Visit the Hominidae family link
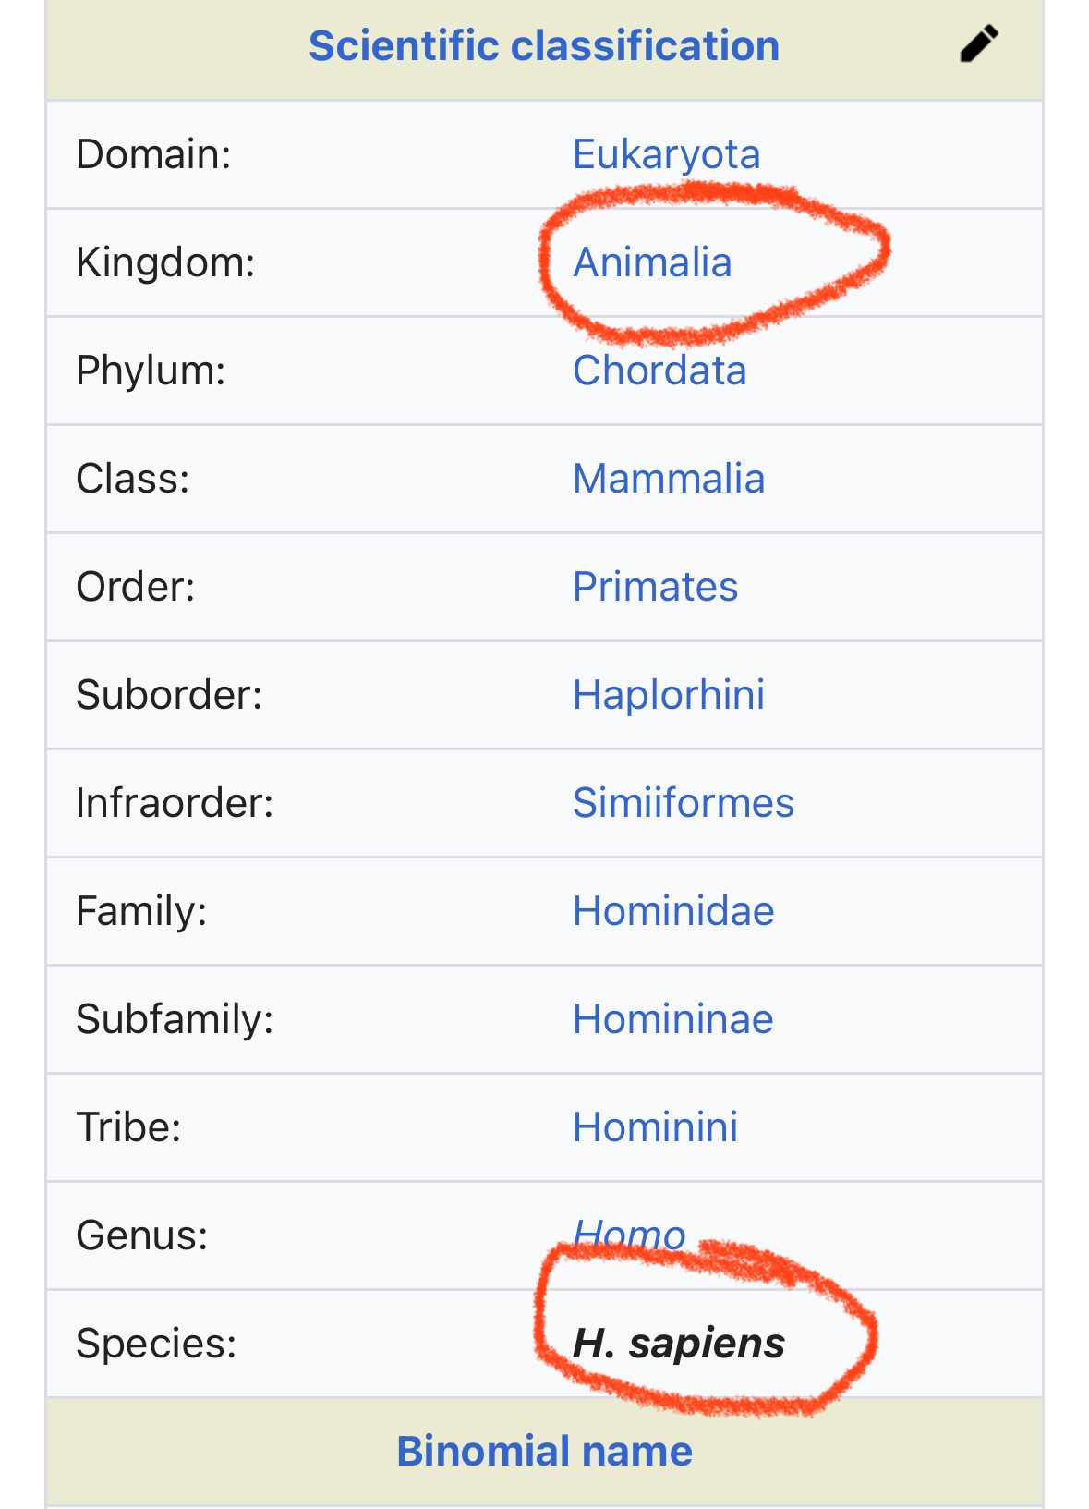The image size is (1089, 1509). click(x=673, y=911)
